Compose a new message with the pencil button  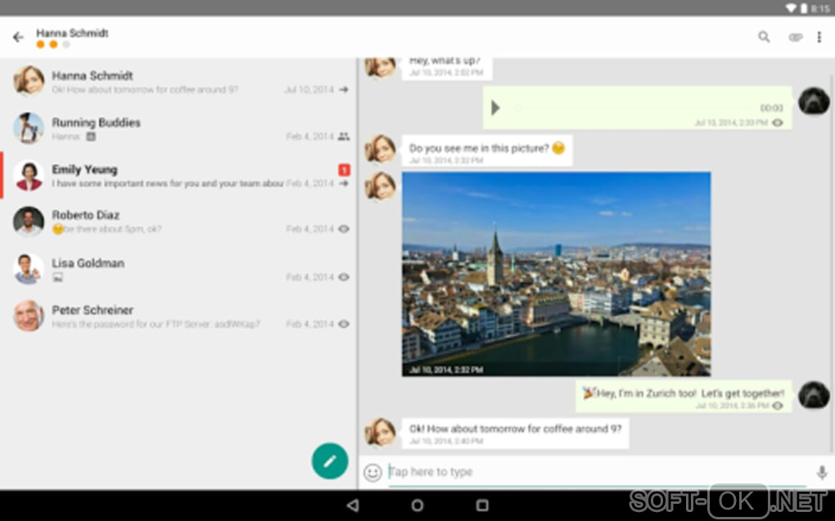(x=330, y=460)
